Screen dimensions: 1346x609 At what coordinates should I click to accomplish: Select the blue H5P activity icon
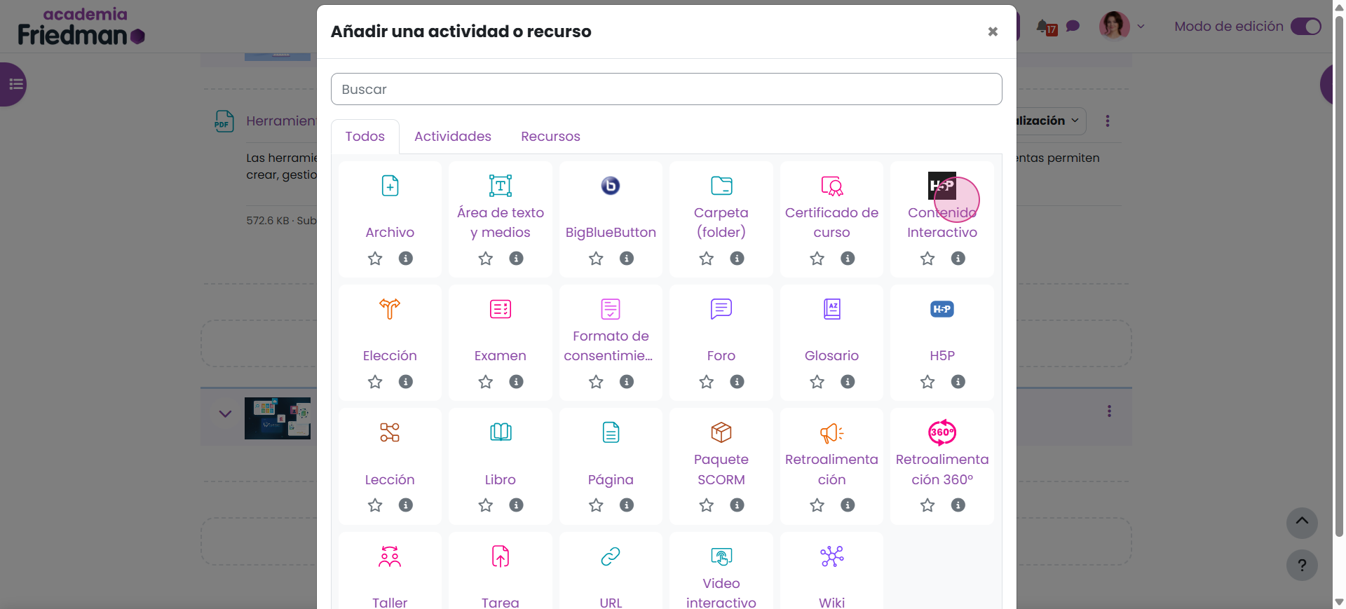click(942, 309)
